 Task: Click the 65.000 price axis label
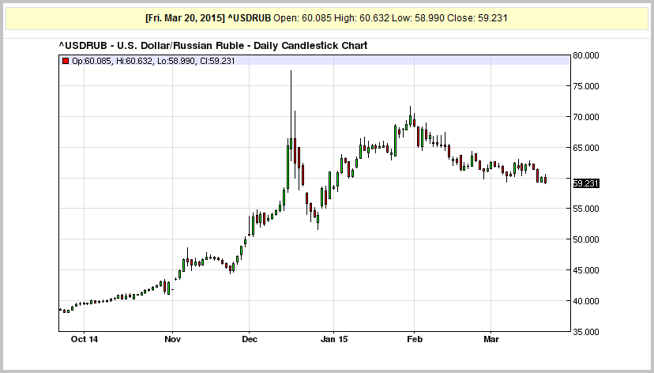pyautogui.click(x=585, y=148)
